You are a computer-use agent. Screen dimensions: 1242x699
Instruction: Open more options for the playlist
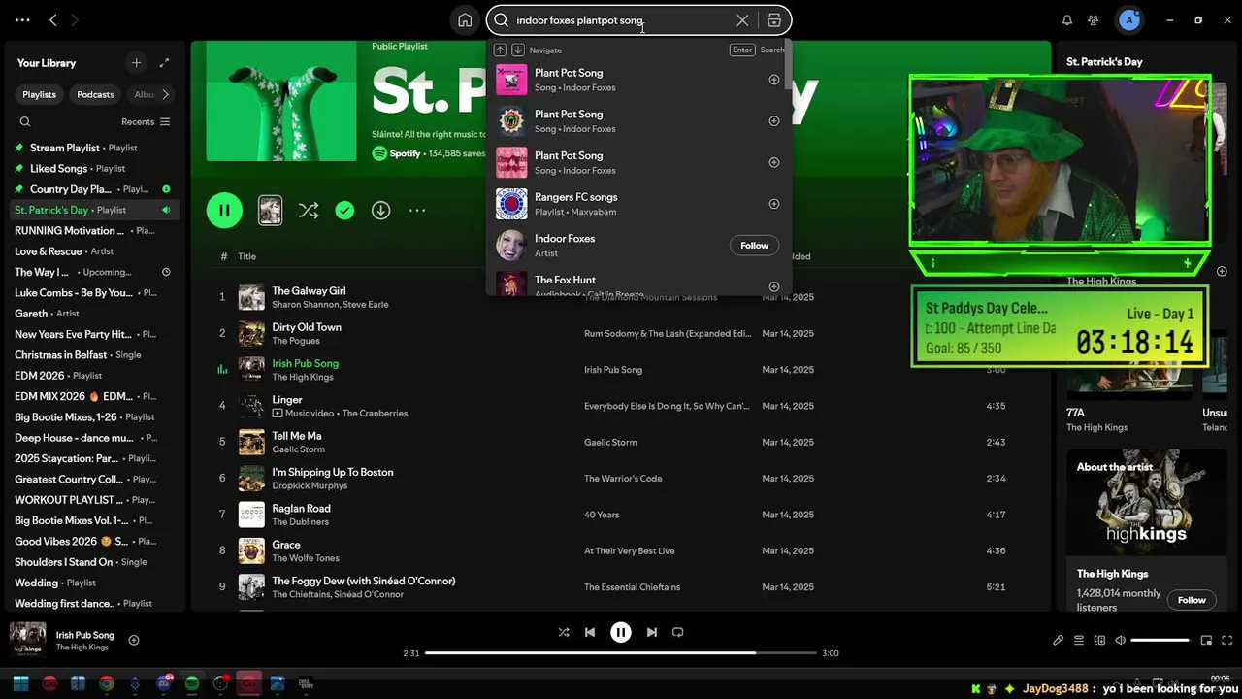coord(417,210)
